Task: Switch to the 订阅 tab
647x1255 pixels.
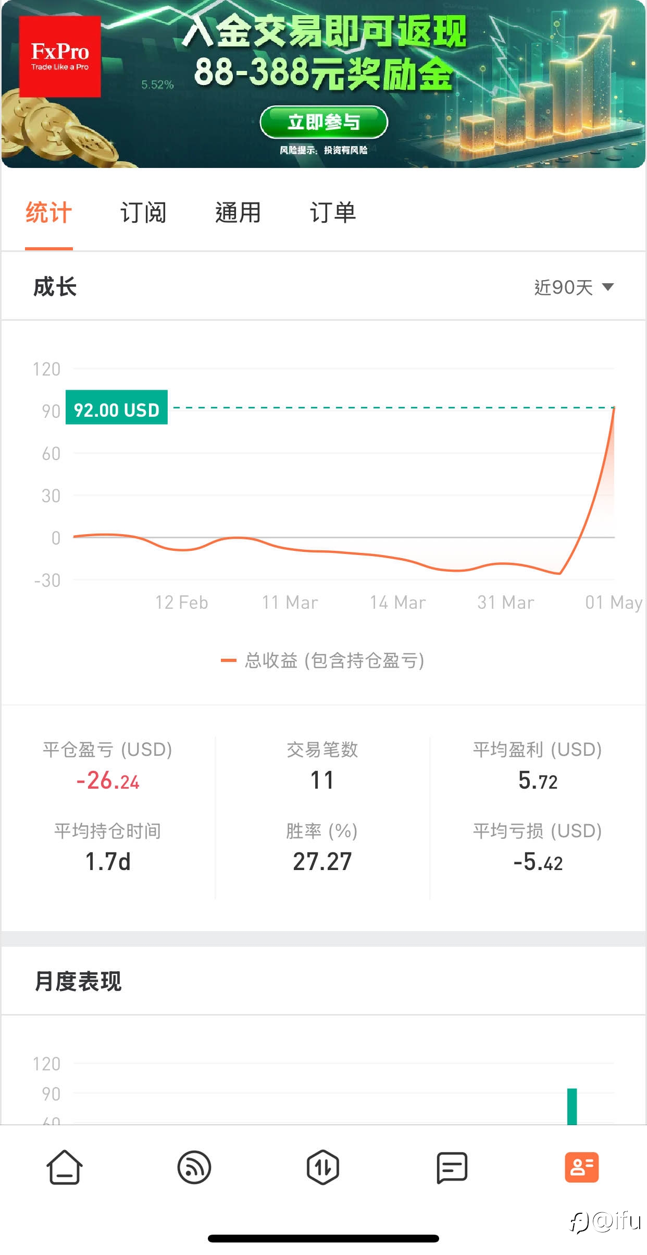Action: pyautogui.click(x=143, y=213)
